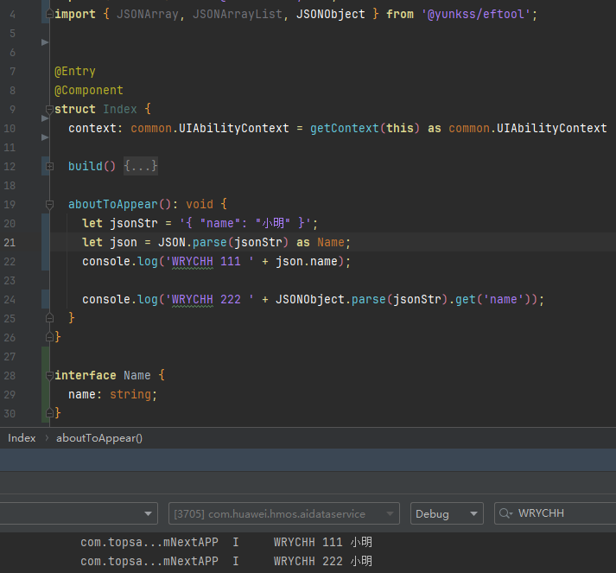Collapse the aboutToAppear() method fold marker
The height and width of the screenshot is (573, 616).
[x=49, y=204]
